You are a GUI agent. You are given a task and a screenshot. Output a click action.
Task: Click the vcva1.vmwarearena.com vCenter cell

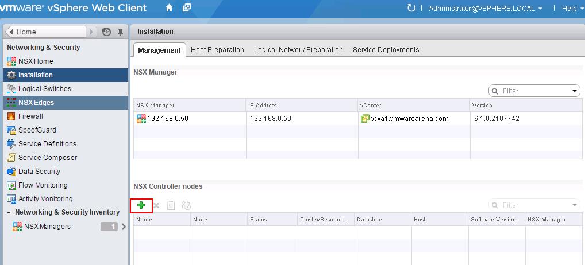414,119
